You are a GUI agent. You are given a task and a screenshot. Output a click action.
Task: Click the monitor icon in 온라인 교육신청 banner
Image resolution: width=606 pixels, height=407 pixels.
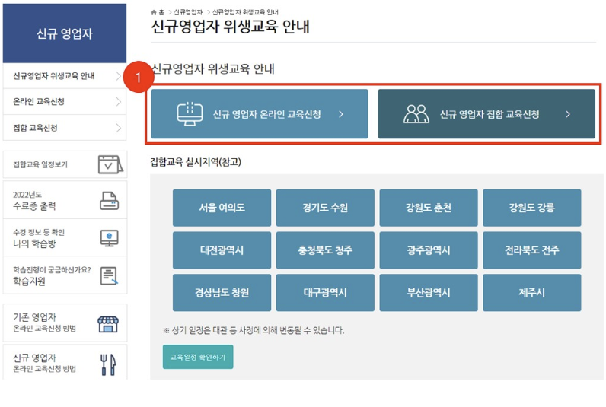click(190, 113)
